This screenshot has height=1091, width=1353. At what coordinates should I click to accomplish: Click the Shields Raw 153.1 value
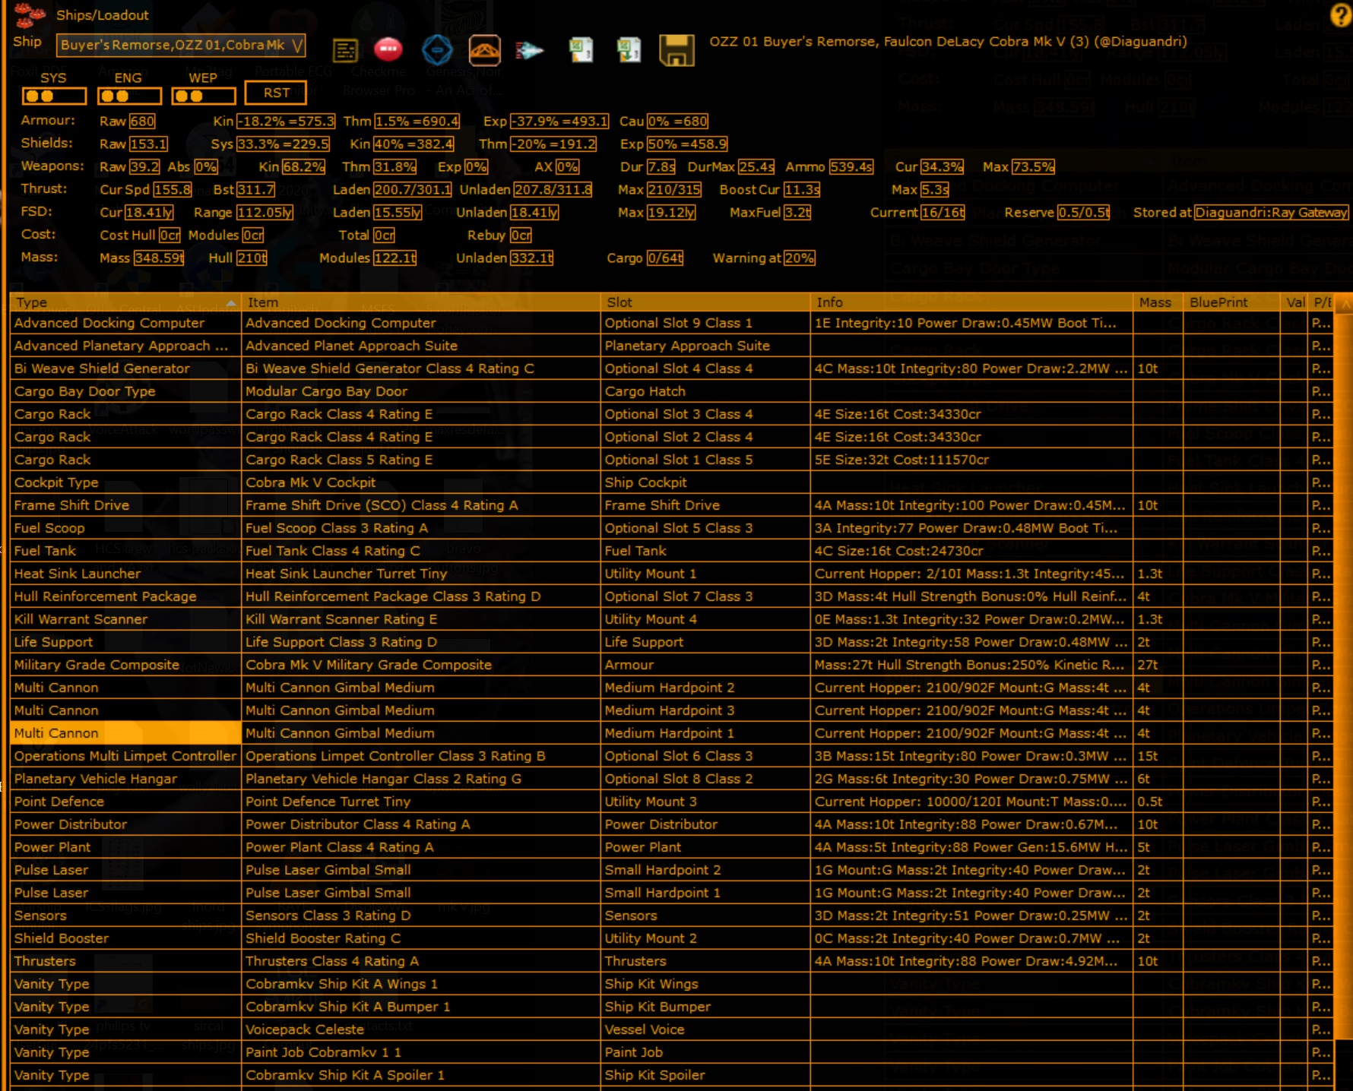[148, 144]
